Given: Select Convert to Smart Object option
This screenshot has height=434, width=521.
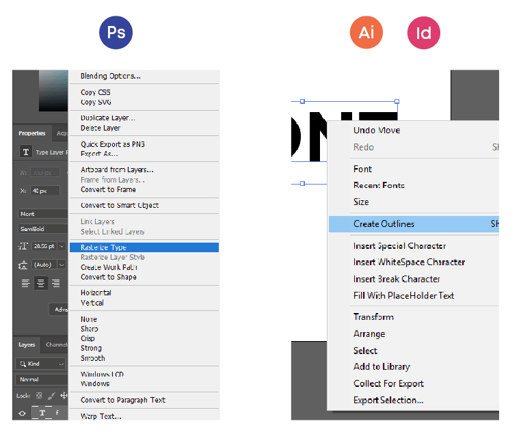Looking at the screenshot, I should pos(120,206).
